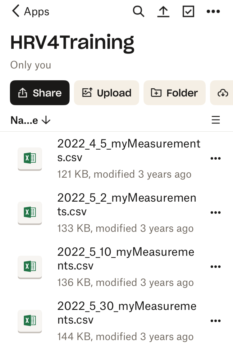
Task: Tap the search magnifier icon
Action: tap(139, 12)
